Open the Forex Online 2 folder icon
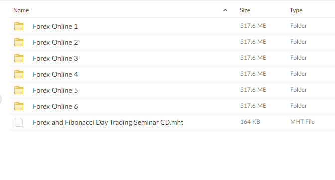 (x=19, y=42)
